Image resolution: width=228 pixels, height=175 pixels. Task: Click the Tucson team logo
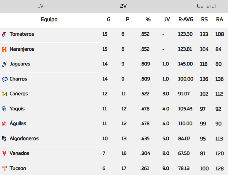[4, 169]
